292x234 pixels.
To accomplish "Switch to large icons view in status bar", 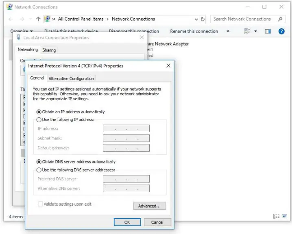I will click(x=284, y=216).
